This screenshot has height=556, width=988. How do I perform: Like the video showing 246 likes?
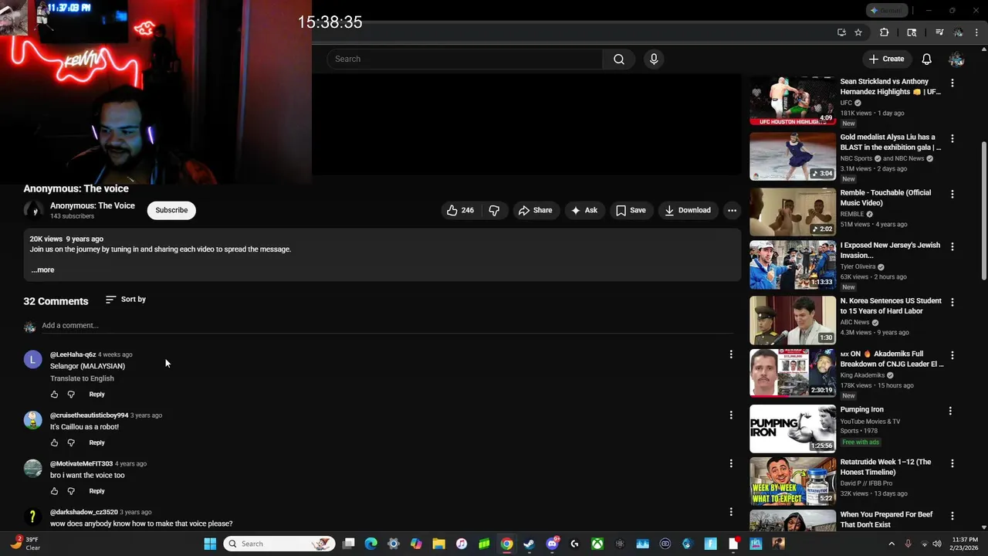(461, 210)
